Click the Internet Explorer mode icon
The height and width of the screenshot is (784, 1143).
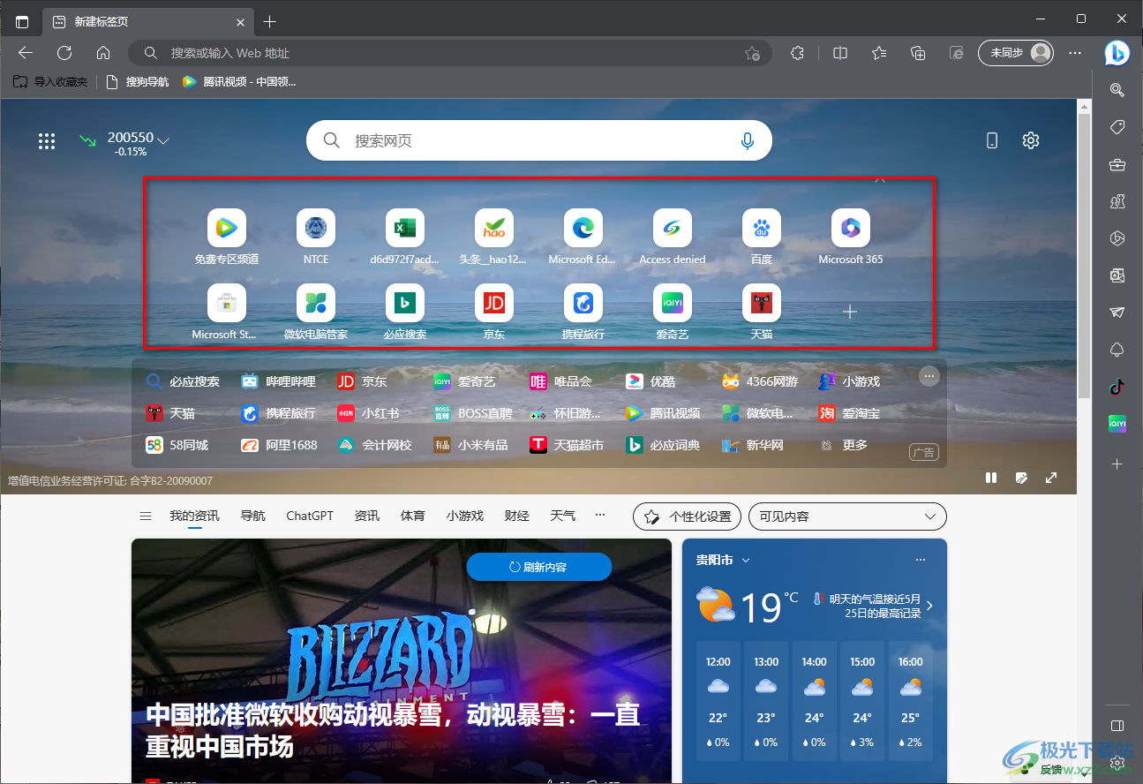[x=957, y=53]
